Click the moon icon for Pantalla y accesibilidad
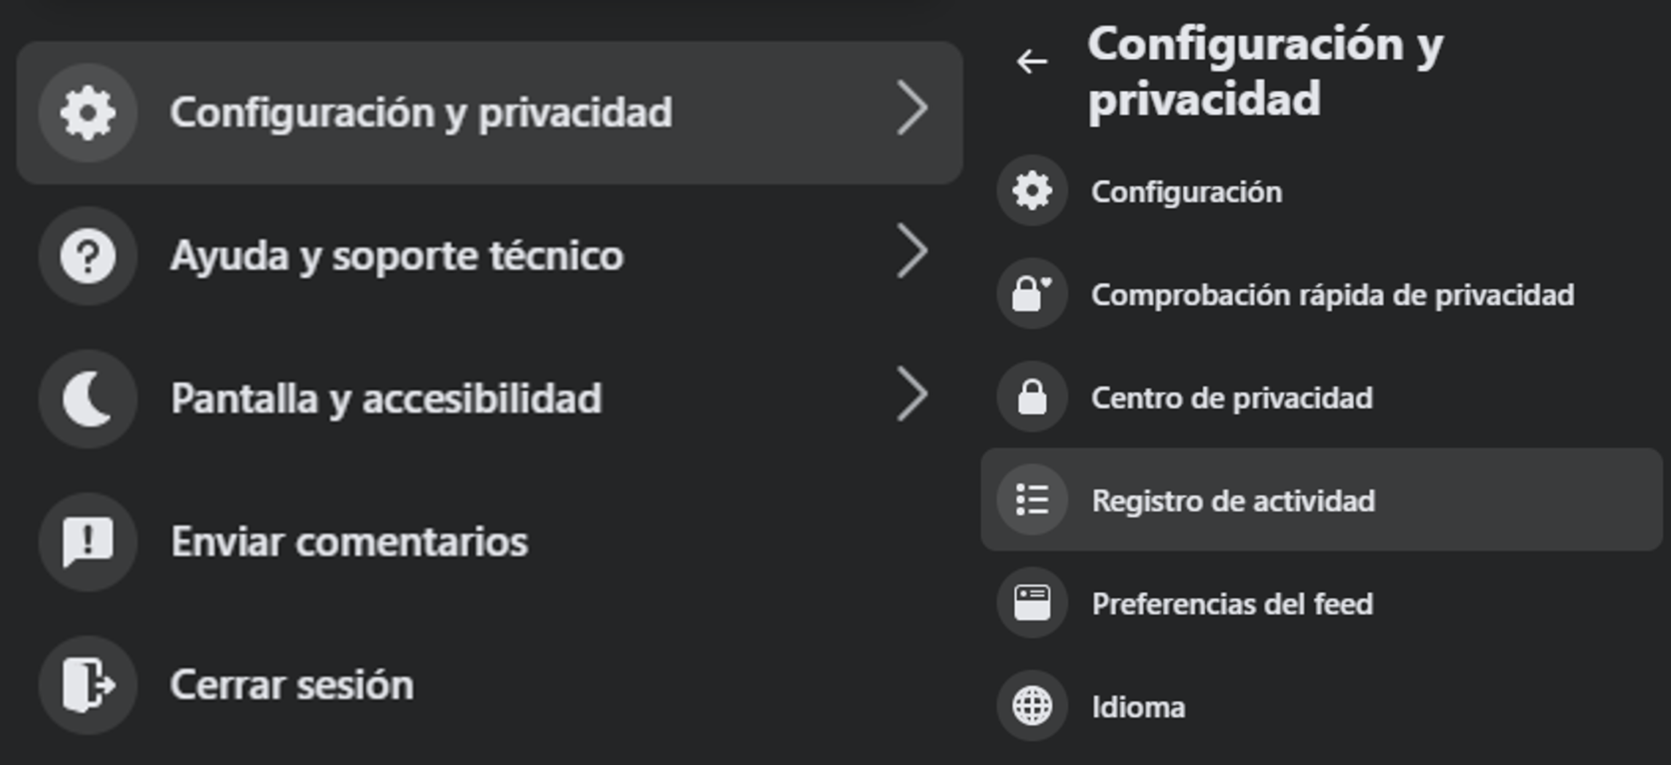1671x765 pixels. tap(87, 398)
